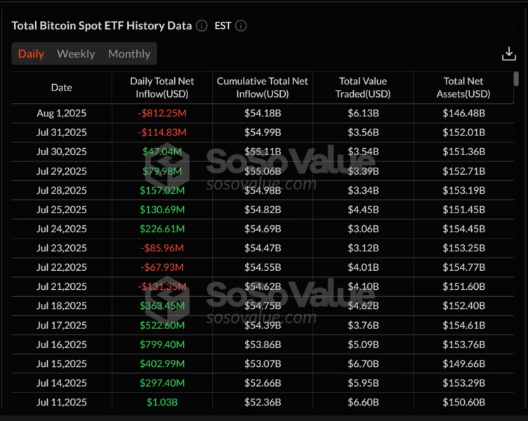This screenshot has height=421, width=528.
Task: Click the -$114.83M inflow value
Action: pos(162,132)
